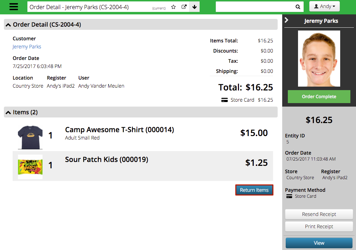Favorite this page with star icon
This screenshot has height=250, width=356.
point(174,7)
